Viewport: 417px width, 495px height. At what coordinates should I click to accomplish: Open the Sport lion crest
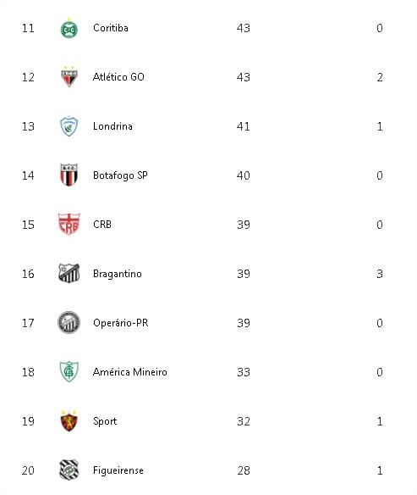click(x=69, y=420)
